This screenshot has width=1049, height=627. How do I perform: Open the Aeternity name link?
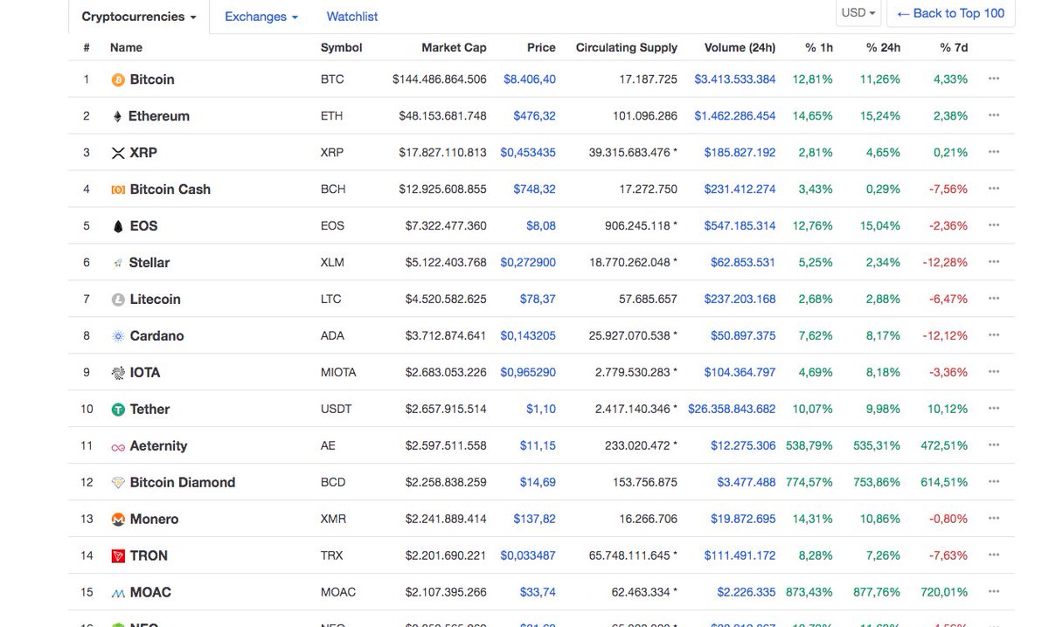[158, 446]
